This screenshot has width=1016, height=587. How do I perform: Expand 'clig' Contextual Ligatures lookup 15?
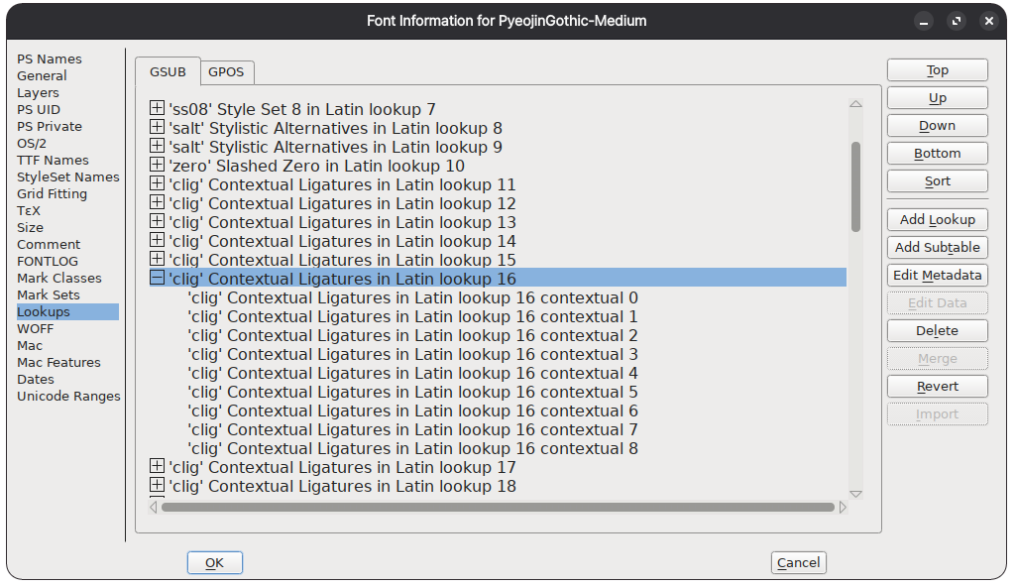(x=157, y=258)
